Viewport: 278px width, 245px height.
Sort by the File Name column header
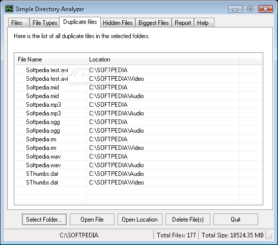(x=50, y=59)
